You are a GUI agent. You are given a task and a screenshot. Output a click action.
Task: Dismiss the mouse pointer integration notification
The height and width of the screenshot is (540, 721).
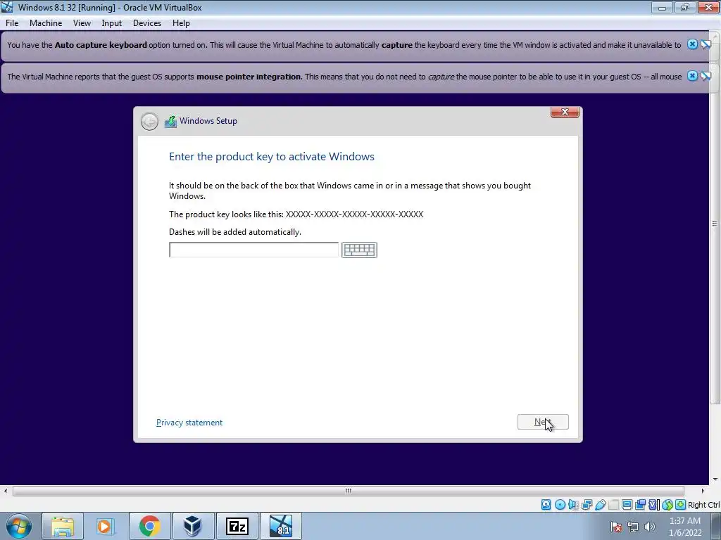(692, 76)
